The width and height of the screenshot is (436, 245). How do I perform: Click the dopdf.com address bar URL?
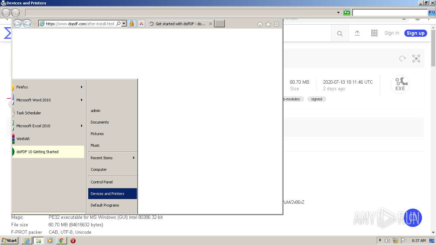(80, 24)
